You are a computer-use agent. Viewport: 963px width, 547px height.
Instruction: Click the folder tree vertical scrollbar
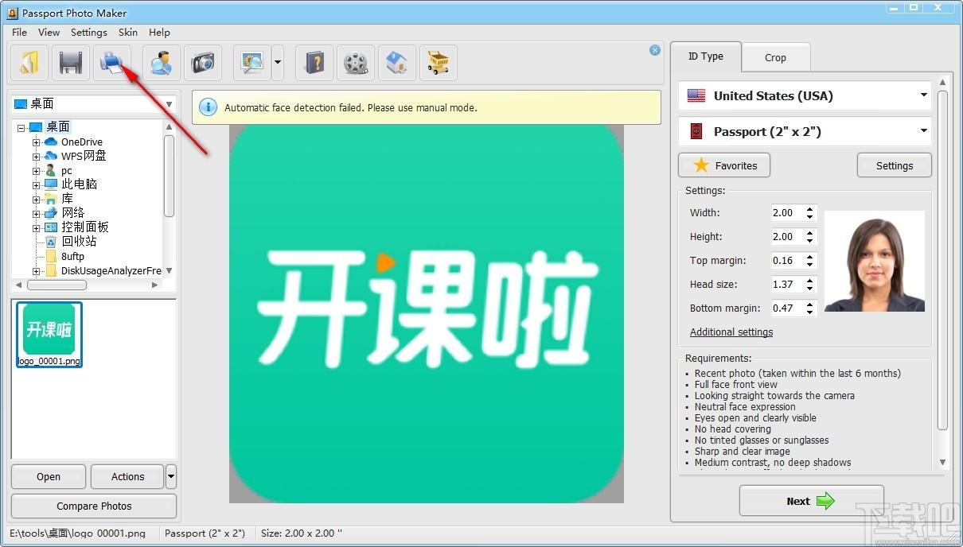pyautogui.click(x=169, y=175)
